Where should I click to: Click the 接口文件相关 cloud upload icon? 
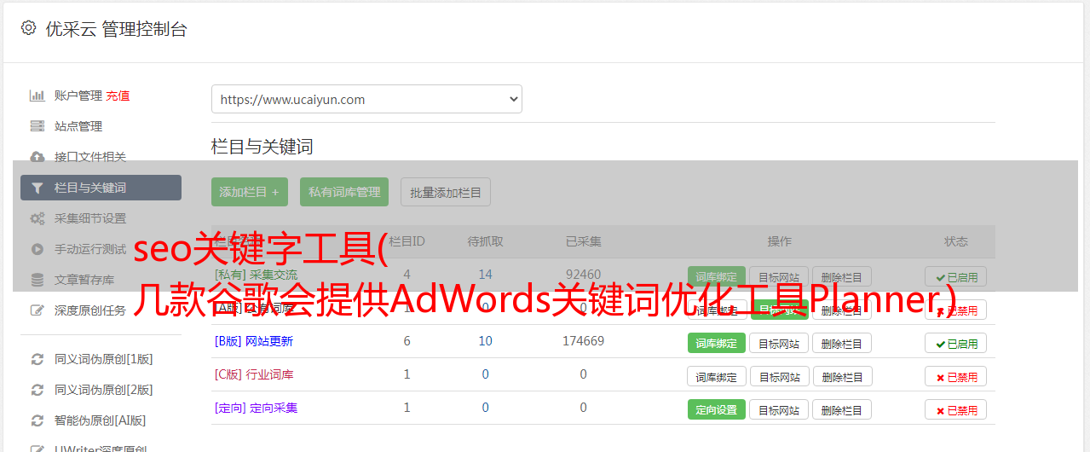[x=37, y=157]
